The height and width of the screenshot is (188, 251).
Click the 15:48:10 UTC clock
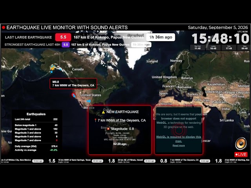tap(220, 39)
